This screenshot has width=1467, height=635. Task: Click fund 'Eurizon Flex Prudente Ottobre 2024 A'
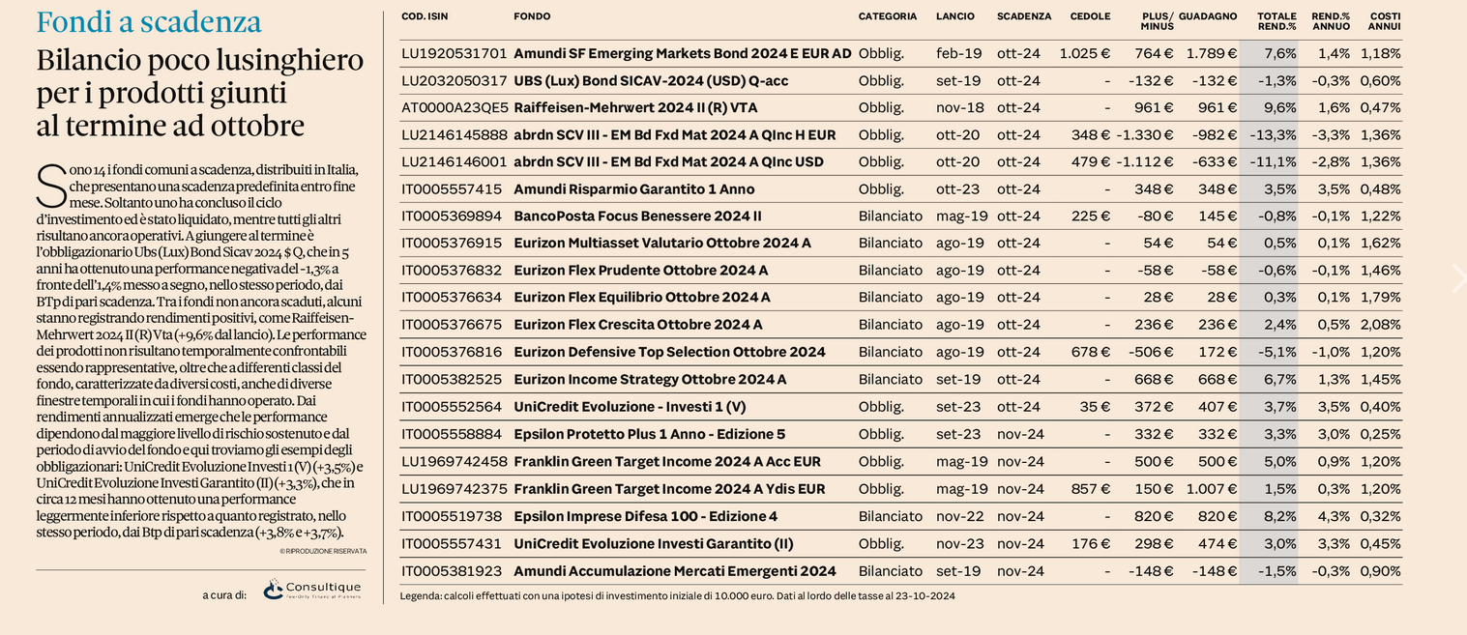[x=641, y=271]
